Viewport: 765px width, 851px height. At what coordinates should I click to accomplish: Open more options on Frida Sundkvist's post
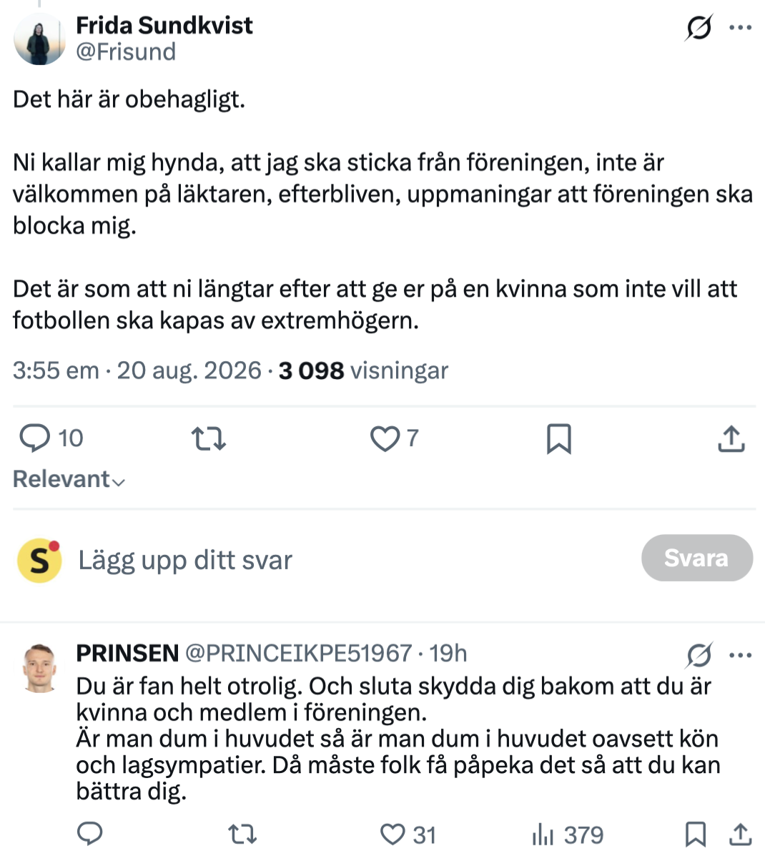pyautogui.click(x=741, y=28)
